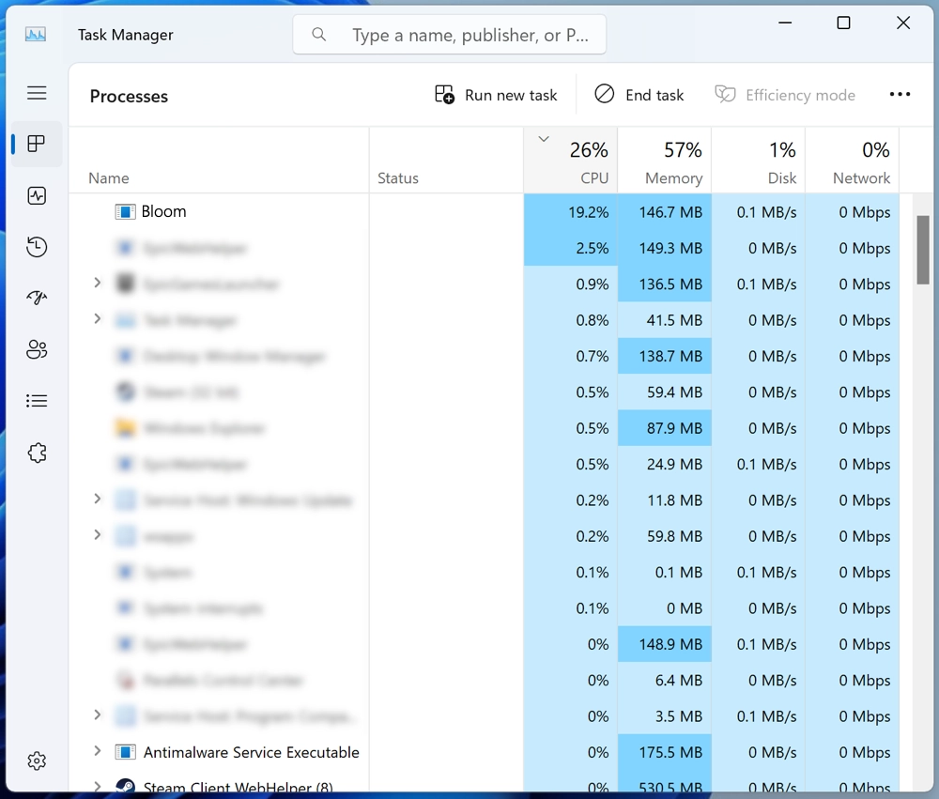The width and height of the screenshot is (939, 799).
Task: Open the App history sidebar icon
Action: tap(37, 247)
